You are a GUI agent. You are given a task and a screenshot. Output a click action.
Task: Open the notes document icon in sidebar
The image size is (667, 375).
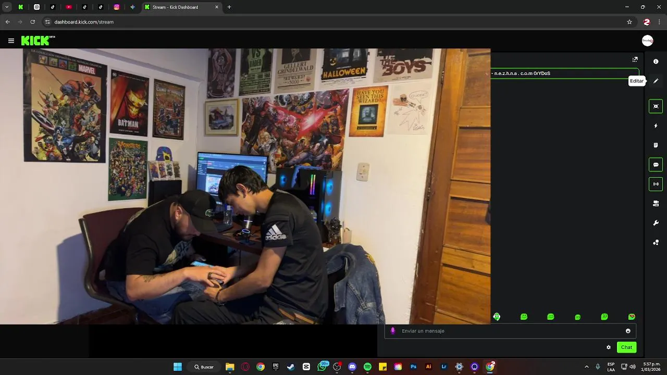pyautogui.click(x=656, y=145)
